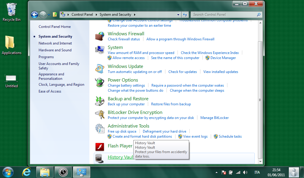Click the refresh button beside address bar
The height and width of the screenshot is (178, 304).
pyautogui.click(x=185, y=15)
